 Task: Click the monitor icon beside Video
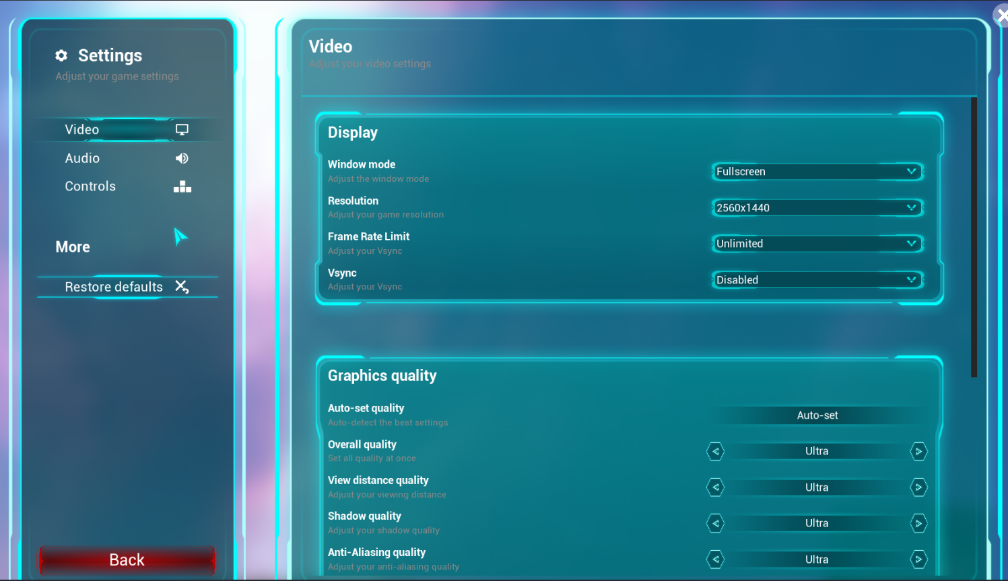(182, 129)
